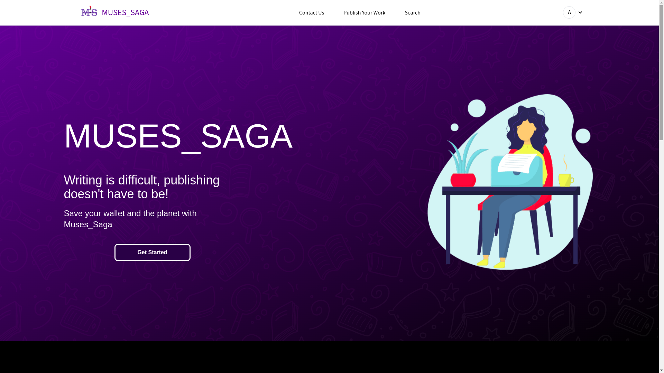Click the large MUSES_SAGA hero heading
Screen dimensions: 664x373
(x=178, y=136)
